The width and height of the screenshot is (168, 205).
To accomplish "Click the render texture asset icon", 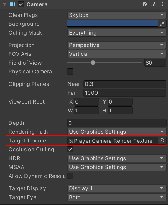I will 71,141.
